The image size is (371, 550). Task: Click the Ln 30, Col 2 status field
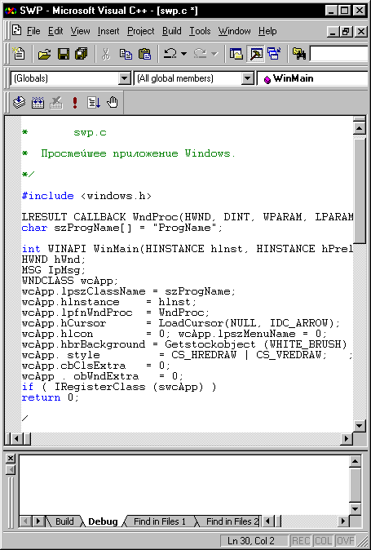[254, 540]
